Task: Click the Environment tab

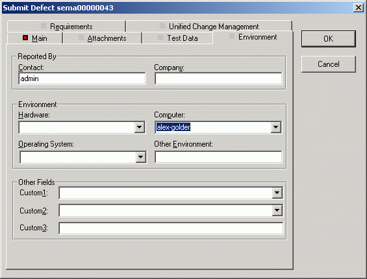Action: (x=253, y=37)
